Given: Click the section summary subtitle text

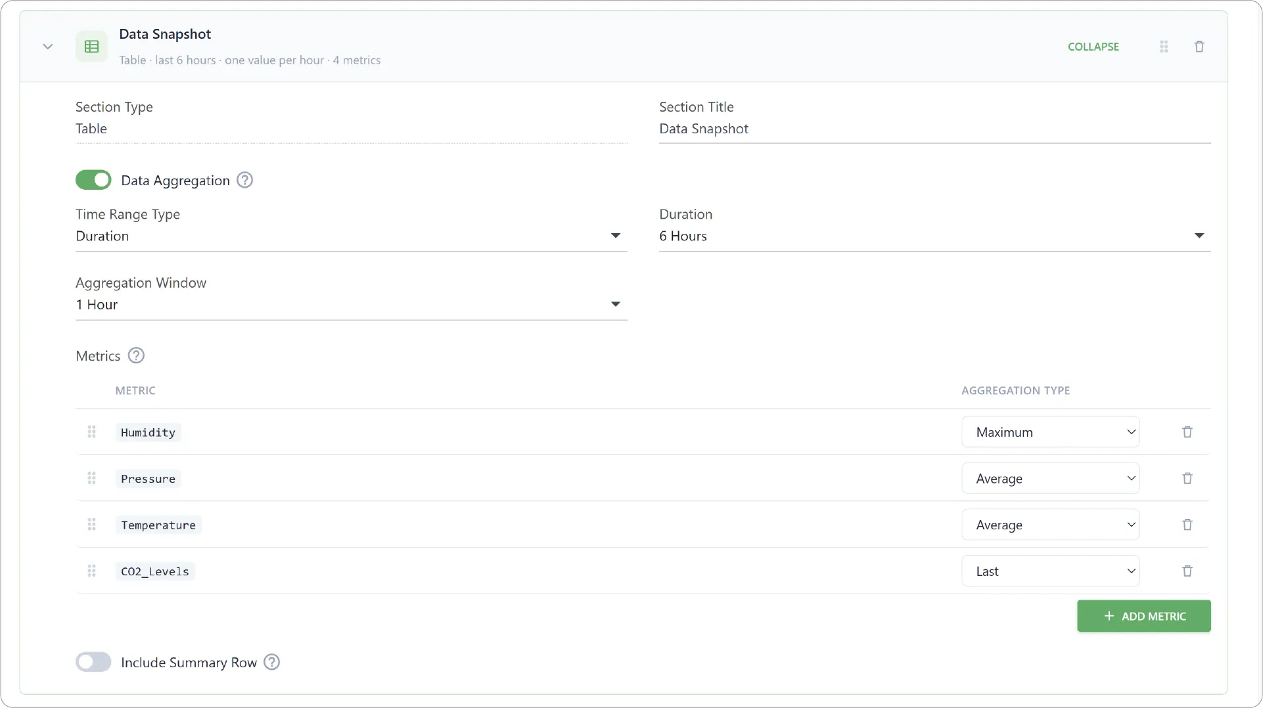Looking at the screenshot, I should click(x=250, y=60).
